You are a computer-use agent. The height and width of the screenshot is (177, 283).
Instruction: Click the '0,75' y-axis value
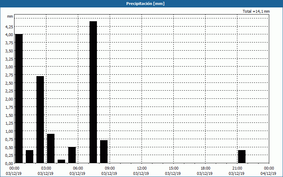pyautogui.click(x=9, y=139)
